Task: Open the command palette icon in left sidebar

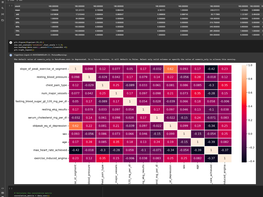Action: click(3, 193)
